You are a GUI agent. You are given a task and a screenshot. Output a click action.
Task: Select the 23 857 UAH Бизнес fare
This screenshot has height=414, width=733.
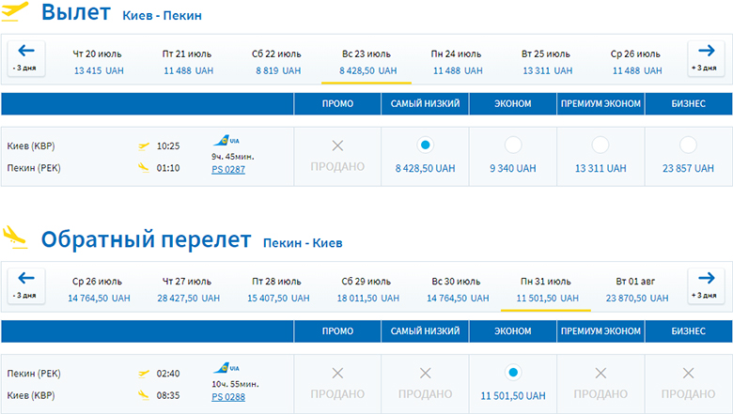(688, 145)
